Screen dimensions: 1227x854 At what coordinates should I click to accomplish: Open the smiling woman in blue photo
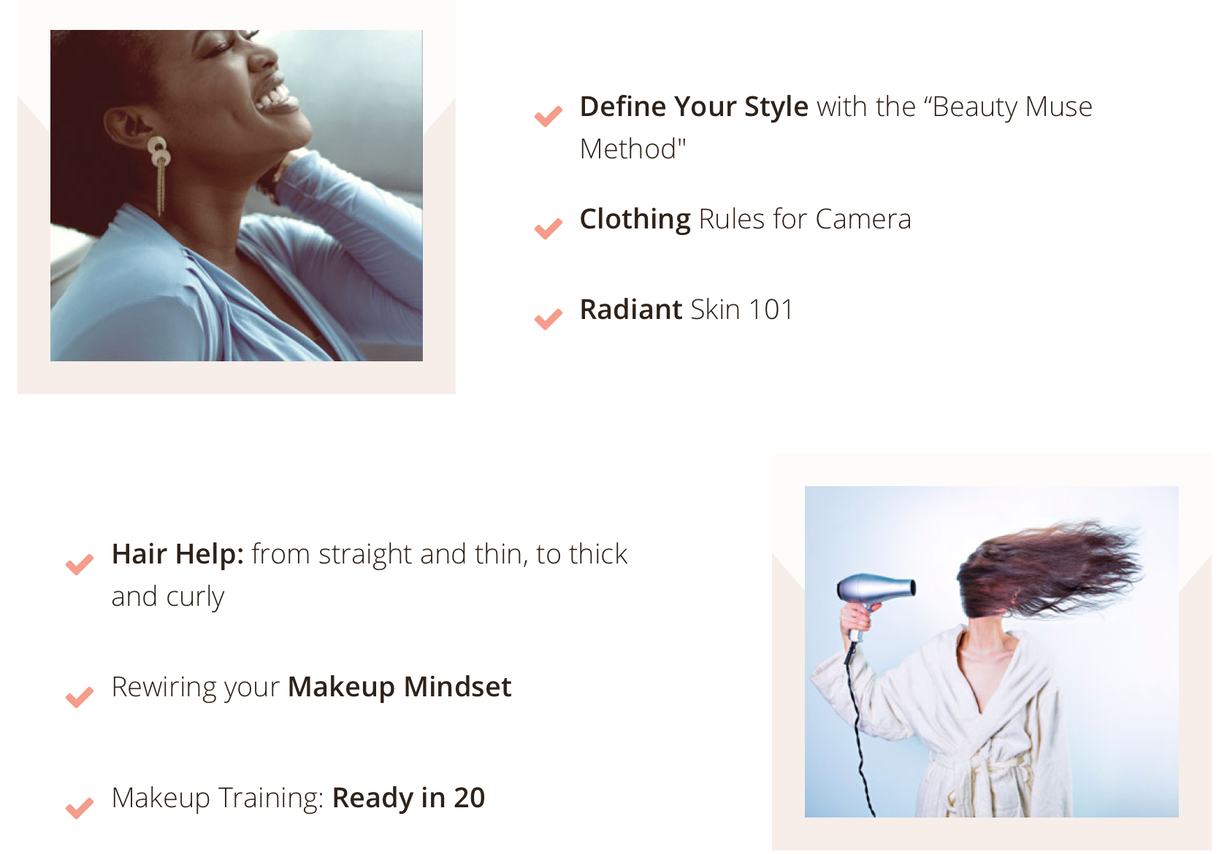pos(237,196)
